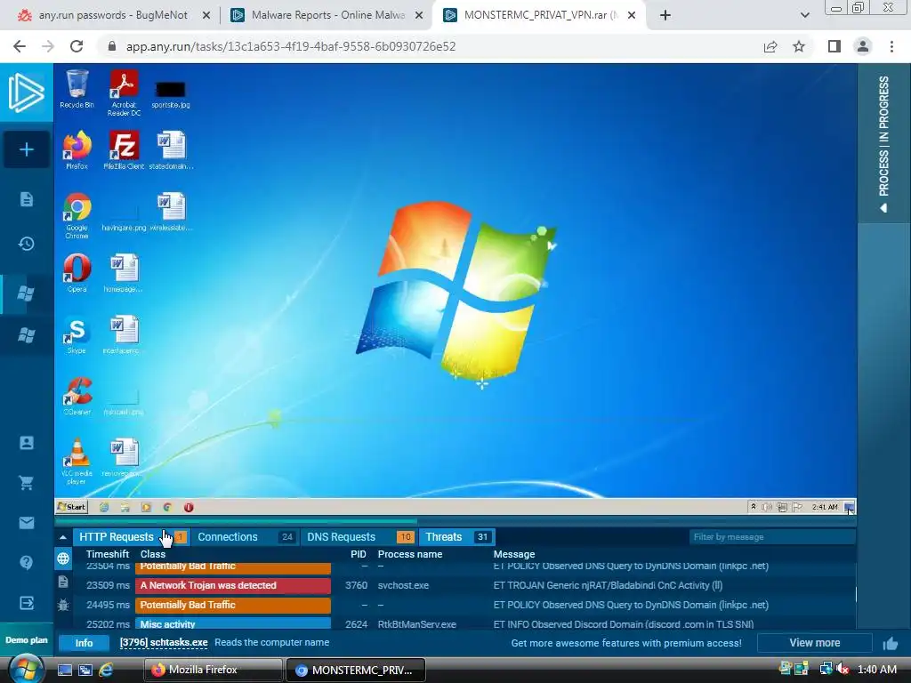The image size is (911, 683).
Task: Click the Demo plan label
Action: click(26, 640)
